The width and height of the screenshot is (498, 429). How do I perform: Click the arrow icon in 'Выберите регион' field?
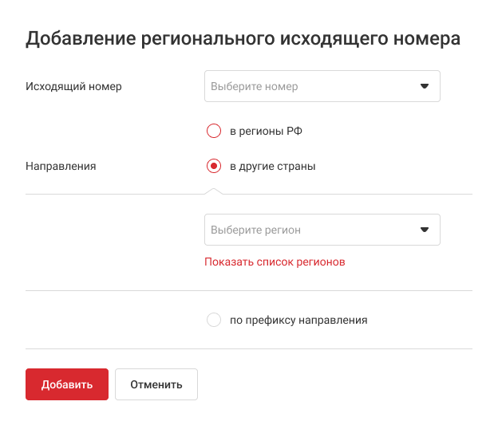pyautogui.click(x=425, y=230)
